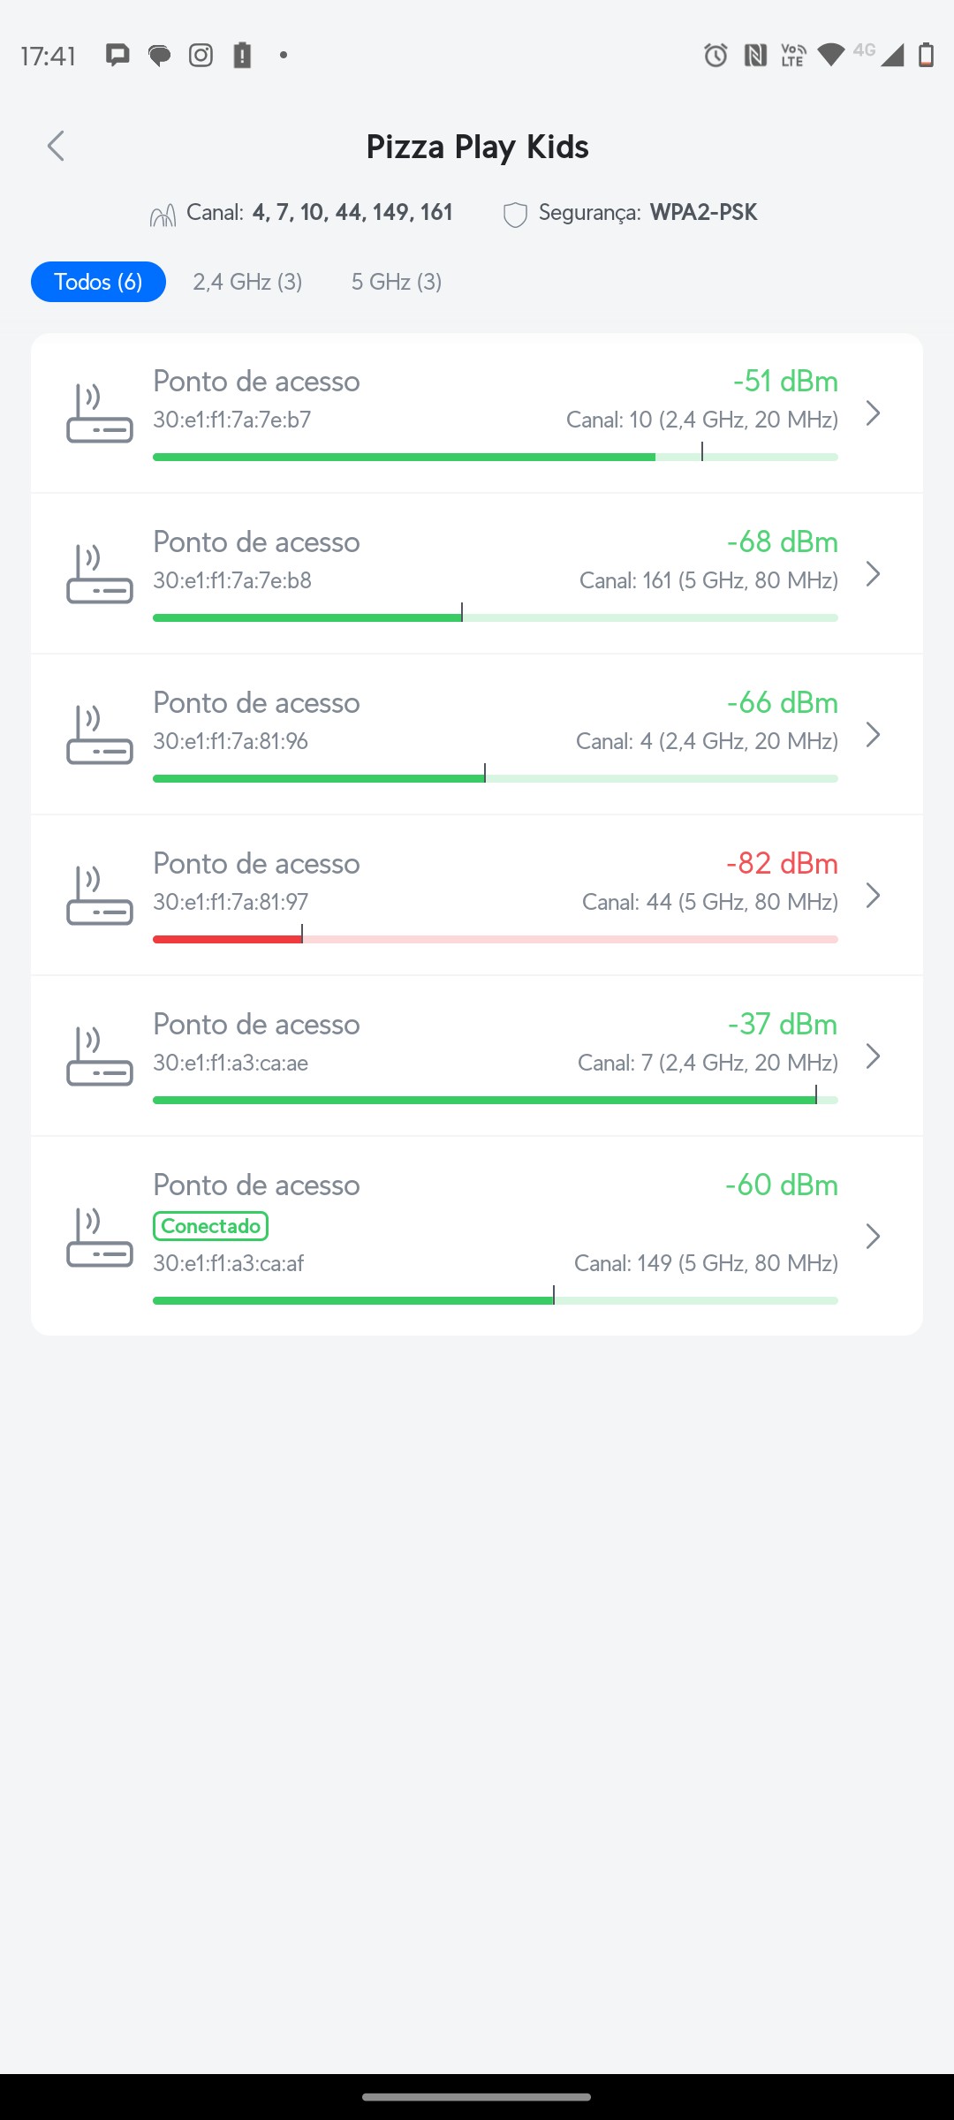Switch to the 5 GHz (3) tab
The width and height of the screenshot is (954, 2120).
(397, 282)
